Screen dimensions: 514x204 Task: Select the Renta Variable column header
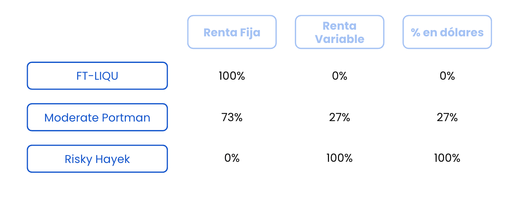(340, 32)
